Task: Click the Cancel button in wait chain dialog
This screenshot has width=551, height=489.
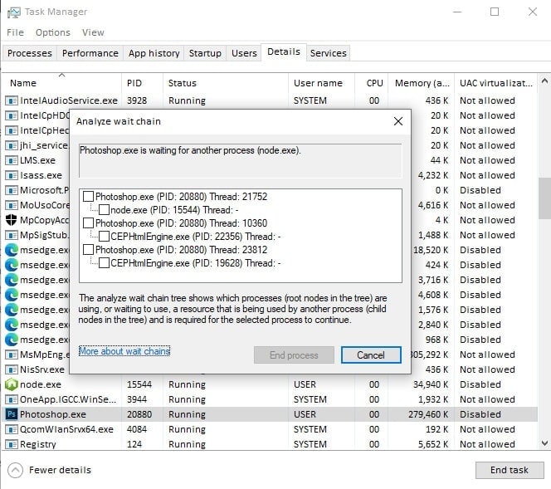Action: 371,355
